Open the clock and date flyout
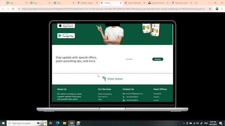The width and height of the screenshot is (225, 126). click(x=213, y=123)
